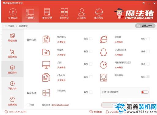Check the 全选 select-all checkbox
Viewport: 157px width, 115px height.
click(28, 105)
